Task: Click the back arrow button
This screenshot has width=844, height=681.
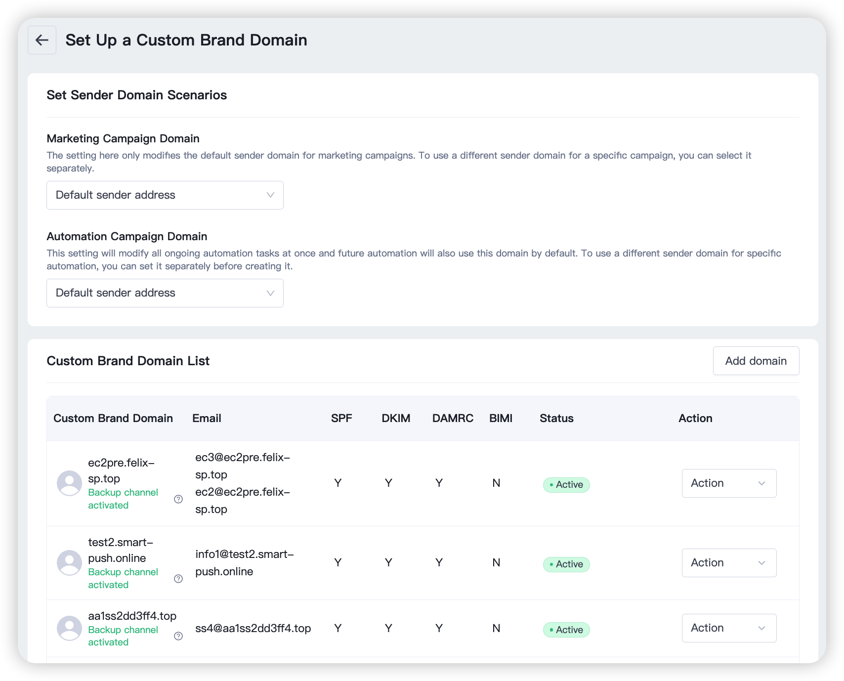Action: click(42, 40)
